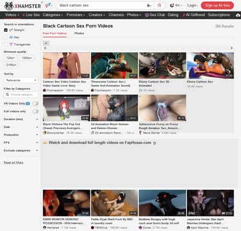Click the April Maxima uploader avatar icon
This screenshot has width=241, height=231.
click(189, 228)
